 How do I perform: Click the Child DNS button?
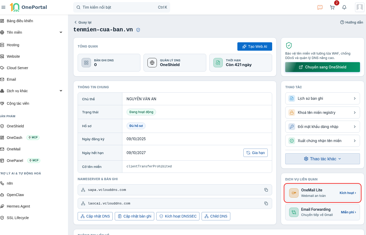[216, 216]
